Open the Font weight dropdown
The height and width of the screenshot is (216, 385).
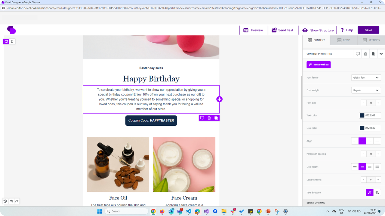366,90
